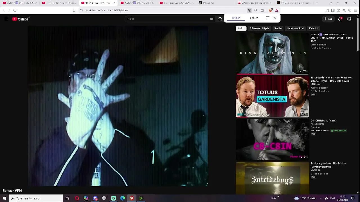Click the page's vertical scrollbar
360x202 pixels.
(358, 34)
